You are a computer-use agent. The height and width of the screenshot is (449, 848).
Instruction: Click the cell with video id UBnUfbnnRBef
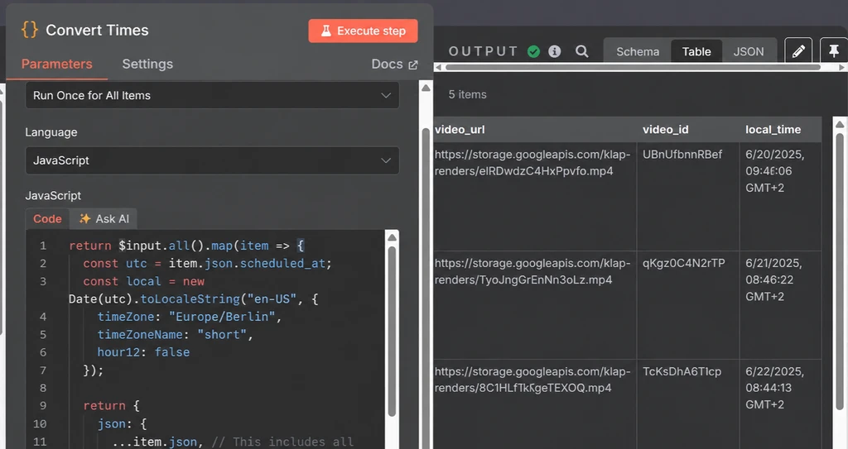coord(688,197)
